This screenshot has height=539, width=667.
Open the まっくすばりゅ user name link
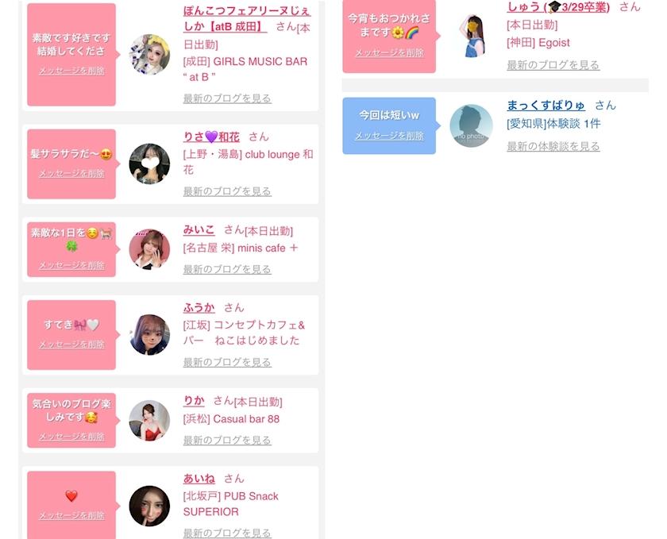(546, 105)
